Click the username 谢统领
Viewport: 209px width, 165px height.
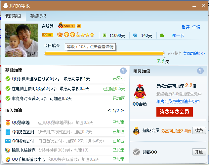[47, 26]
